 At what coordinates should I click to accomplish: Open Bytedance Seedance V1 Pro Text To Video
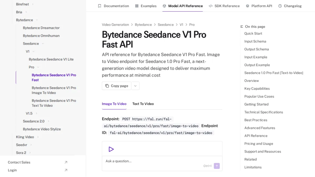pos(54,103)
